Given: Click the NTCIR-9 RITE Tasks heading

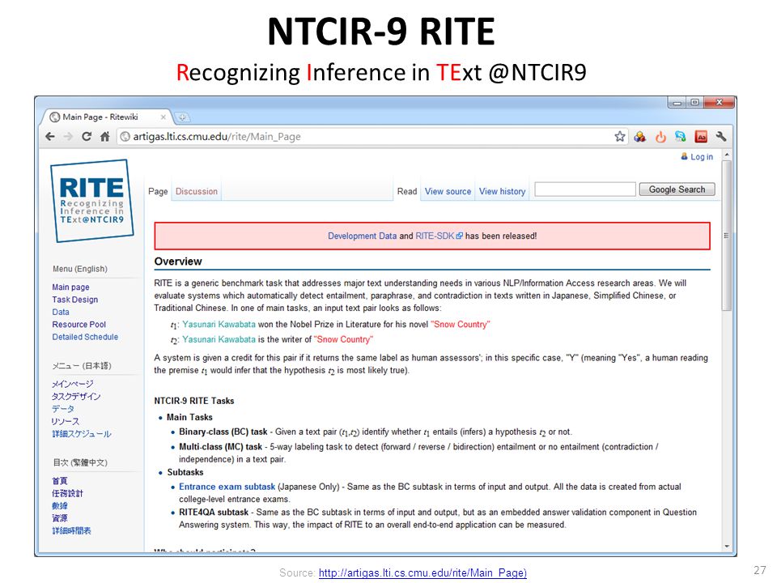Looking at the screenshot, I should coord(193,401).
